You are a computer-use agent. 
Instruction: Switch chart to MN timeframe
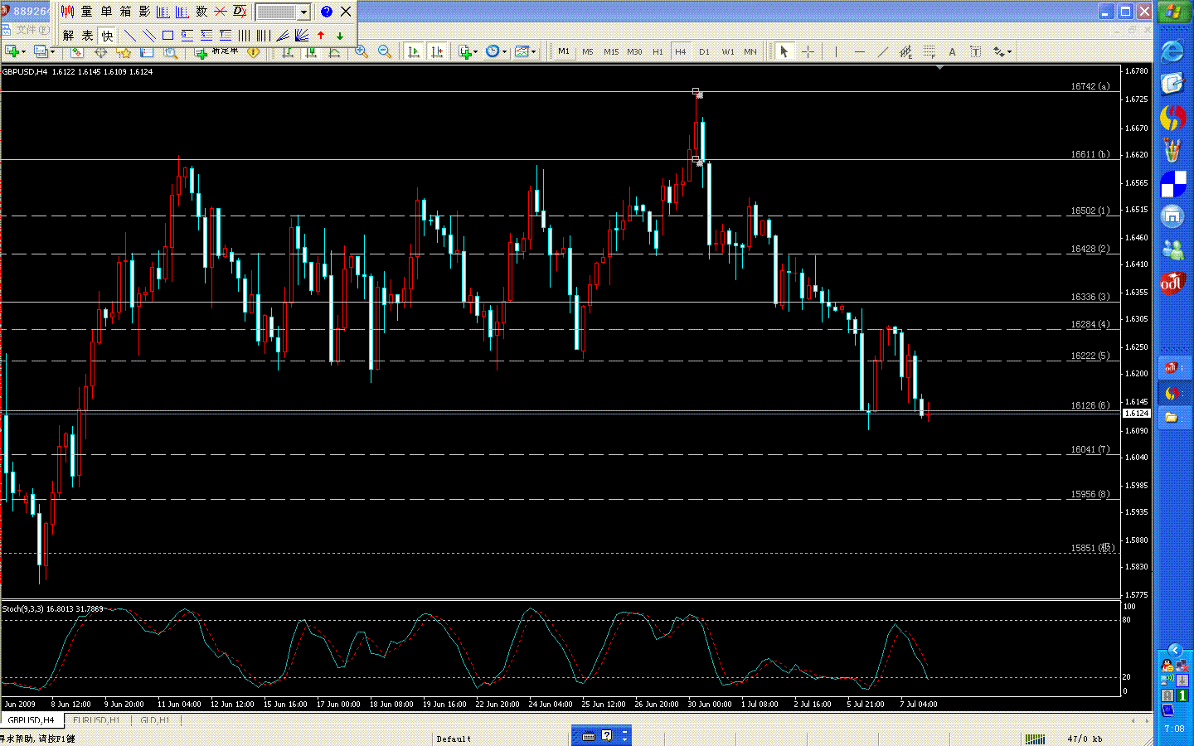point(750,51)
